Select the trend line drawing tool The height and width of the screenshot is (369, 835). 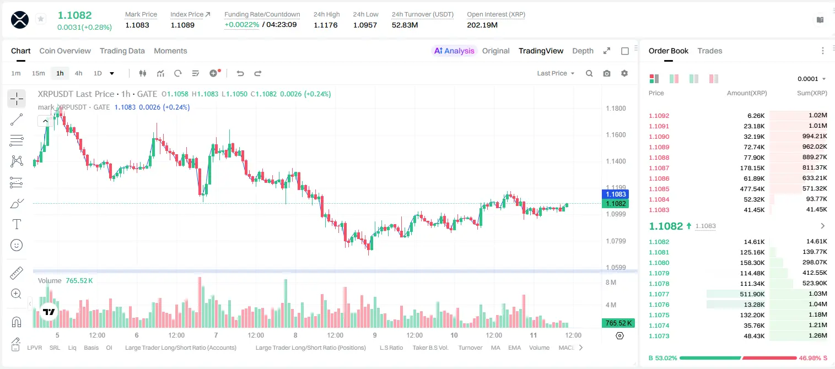click(17, 120)
